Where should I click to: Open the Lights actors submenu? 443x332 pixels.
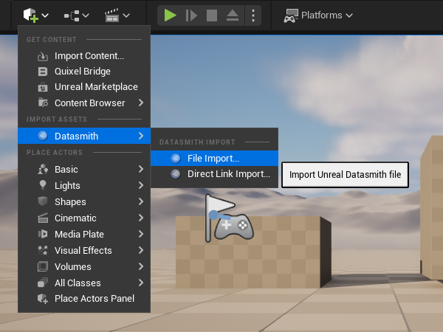[x=84, y=185]
